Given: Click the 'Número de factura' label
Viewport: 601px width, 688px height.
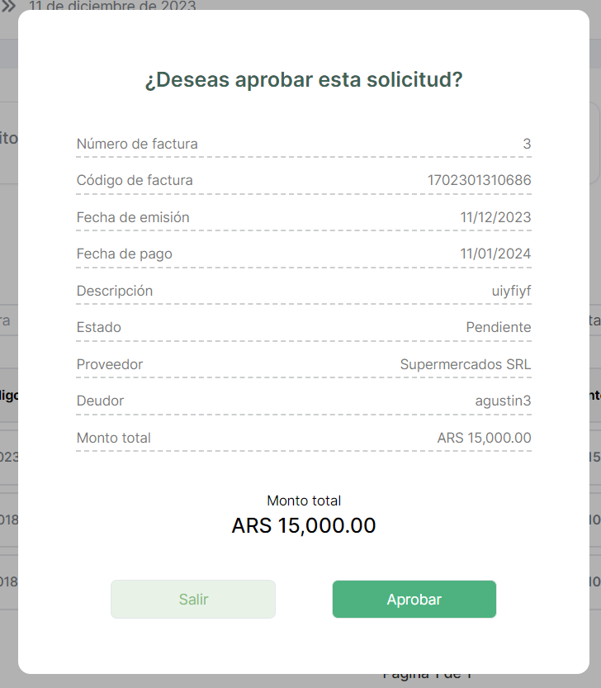Looking at the screenshot, I should (x=137, y=144).
